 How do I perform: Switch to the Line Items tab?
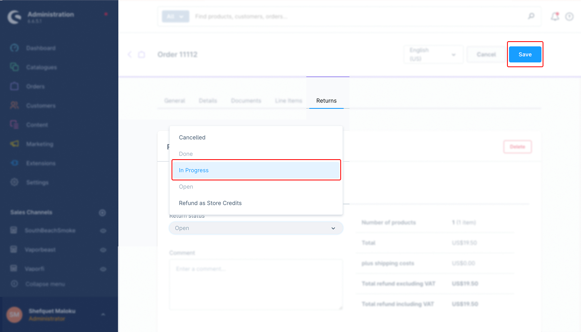[x=288, y=101]
